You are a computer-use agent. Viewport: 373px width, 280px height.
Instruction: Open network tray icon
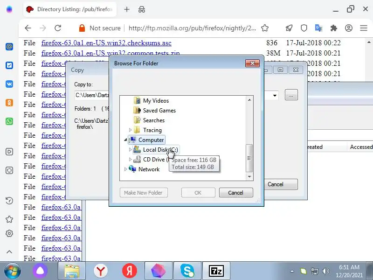click(314, 271)
